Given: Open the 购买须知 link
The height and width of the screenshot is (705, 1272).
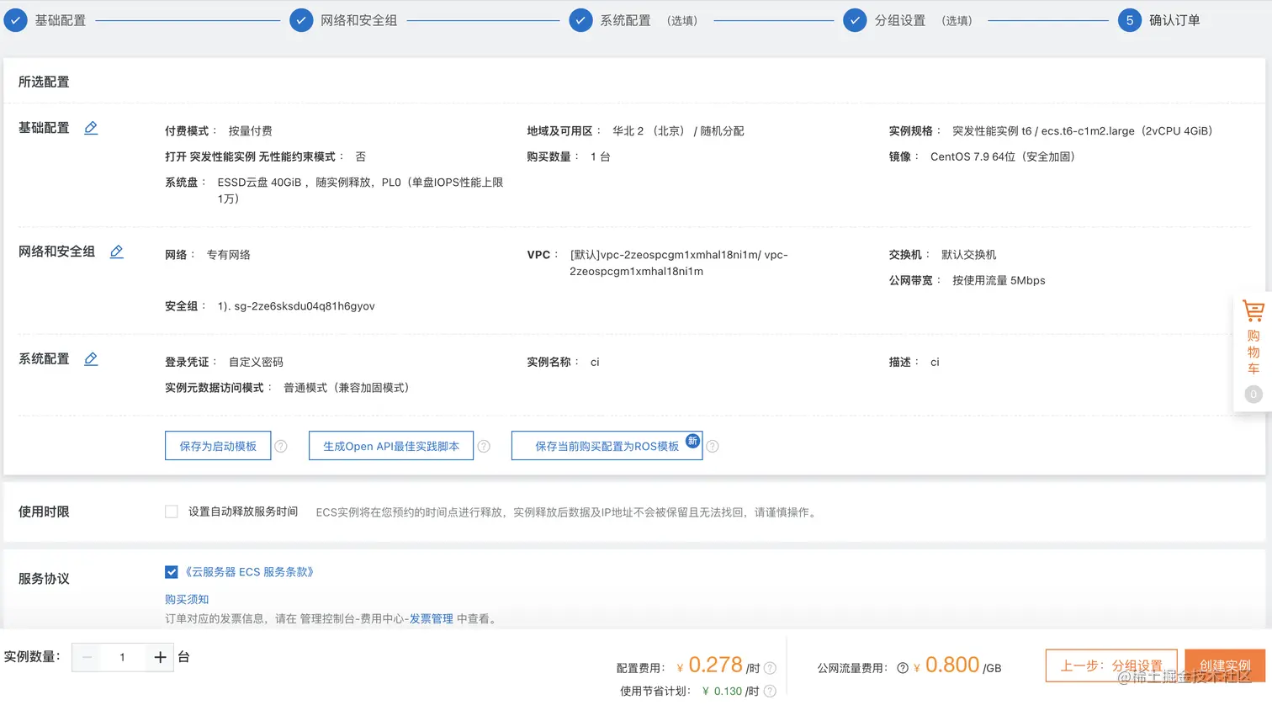Looking at the screenshot, I should [x=186, y=599].
